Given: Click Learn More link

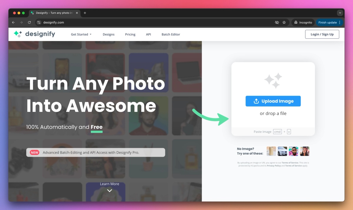Looking at the screenshot, I should pos(109,184).
